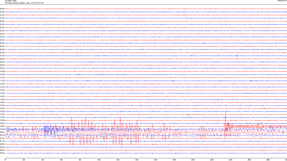Image resolution: width=287 pixels, height=161 pixels.
Task: Select the 11:00 row label
Action: (x=2, y=78)
